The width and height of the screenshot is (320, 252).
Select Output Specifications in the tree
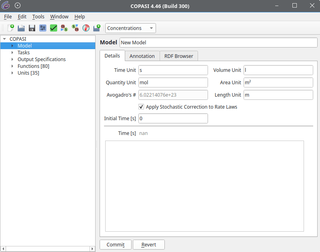pos(42,59)
